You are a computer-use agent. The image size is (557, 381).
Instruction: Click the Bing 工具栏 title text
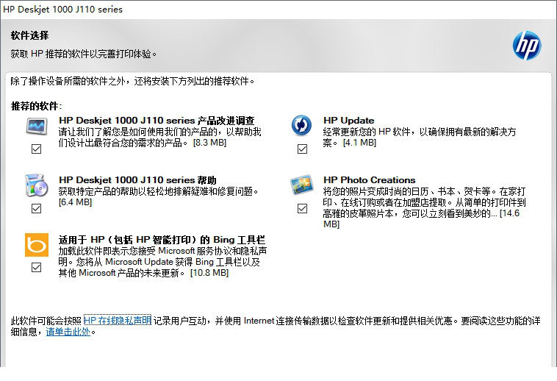(x=162, y=240)
